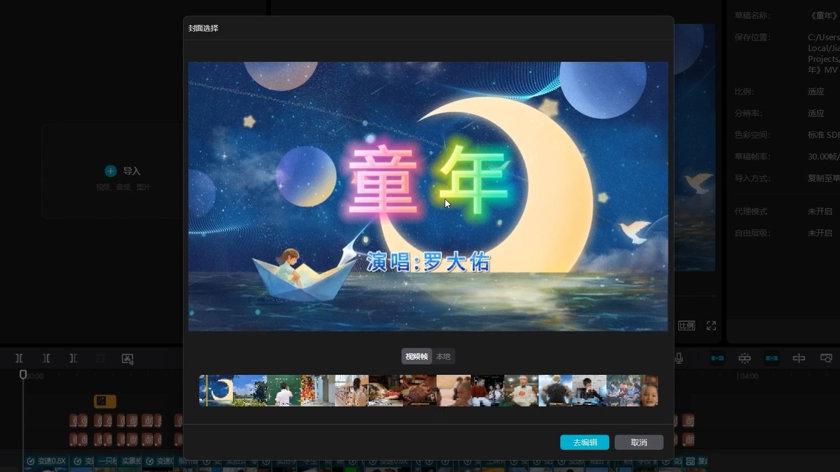Choose the trim-right-of-playhead tool
Screen dimensions: 840x472
(x=73, y=358)
